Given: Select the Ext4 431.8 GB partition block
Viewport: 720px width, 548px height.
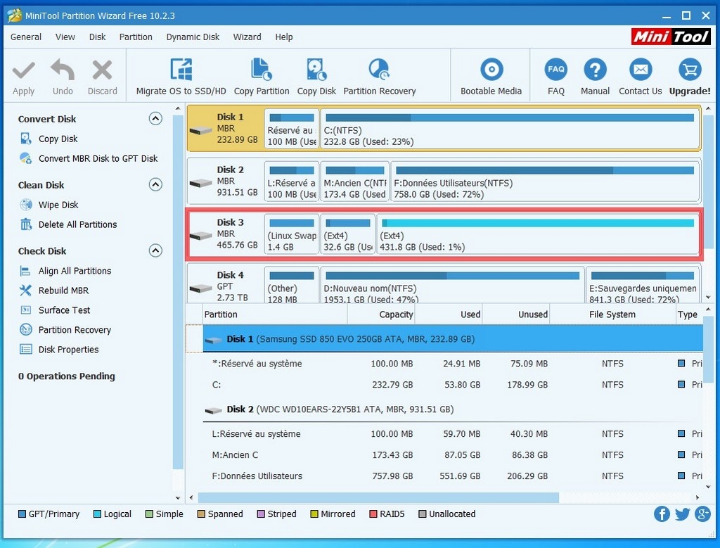Looking at the screenshot, I should (x=538, y=234).
